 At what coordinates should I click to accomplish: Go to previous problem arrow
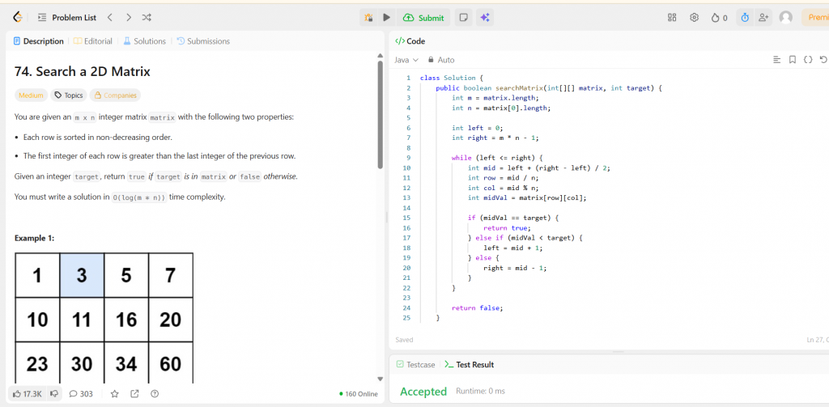click(x=110, y=18)
